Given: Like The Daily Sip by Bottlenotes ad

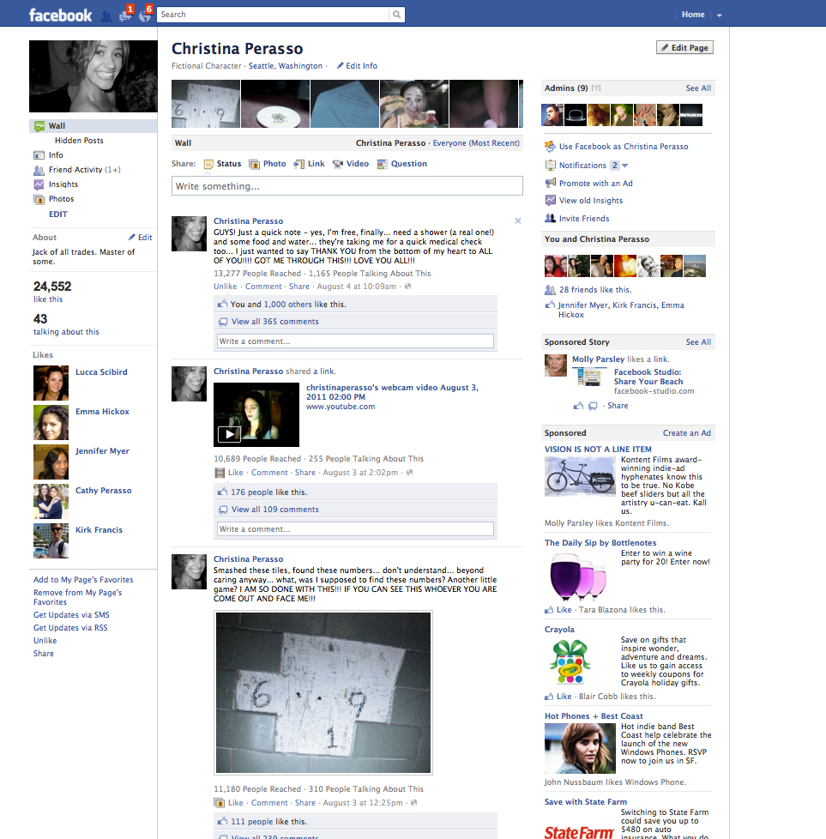Looking at the screenshot, I should 564,609.
